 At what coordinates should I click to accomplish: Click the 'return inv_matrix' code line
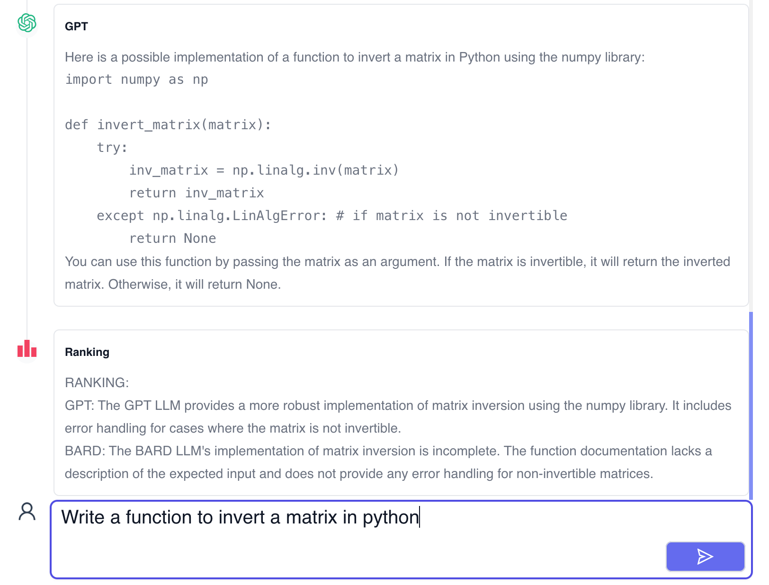(x=197, y=193)
